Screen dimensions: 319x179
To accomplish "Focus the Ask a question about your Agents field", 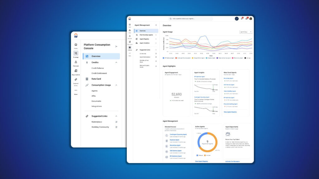I will point(191,19).
